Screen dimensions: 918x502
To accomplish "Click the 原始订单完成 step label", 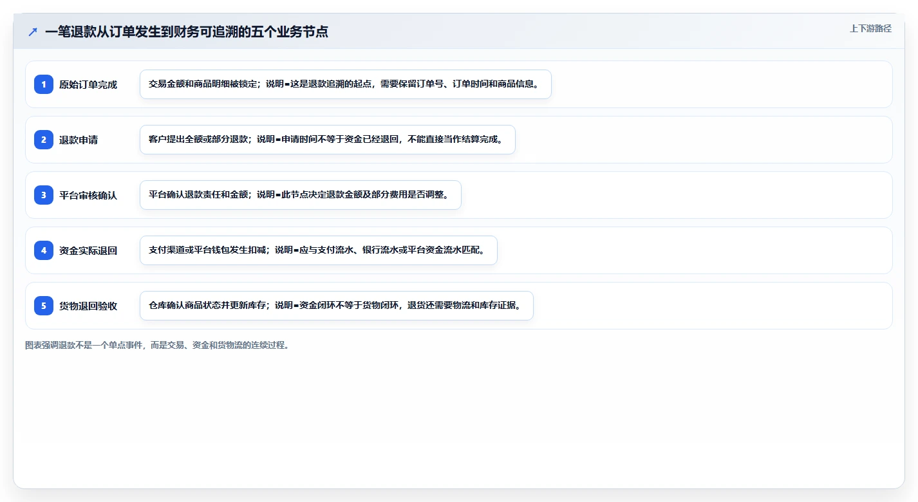I will (x=88, y=84).
